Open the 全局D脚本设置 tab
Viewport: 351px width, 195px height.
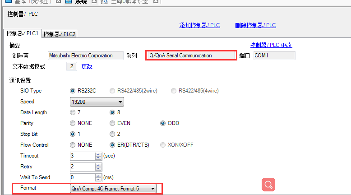click(x=129, y=2)
